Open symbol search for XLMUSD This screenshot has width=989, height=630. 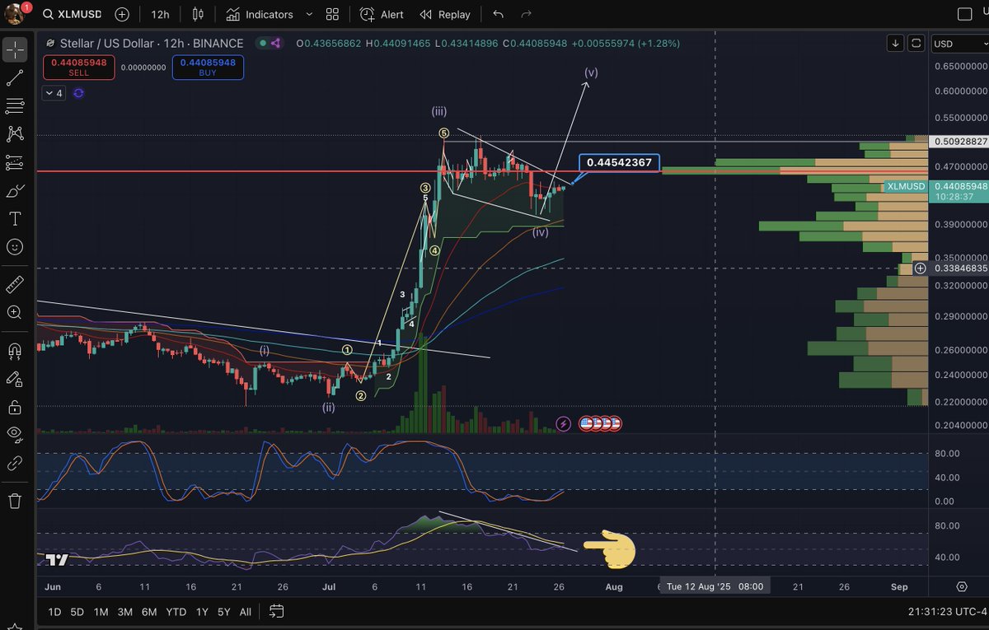coord(73,14)
